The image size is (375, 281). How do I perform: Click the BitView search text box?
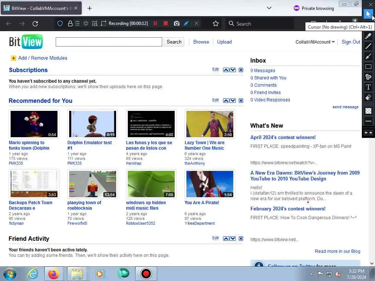pyautogui.click(x=109, y=42)
